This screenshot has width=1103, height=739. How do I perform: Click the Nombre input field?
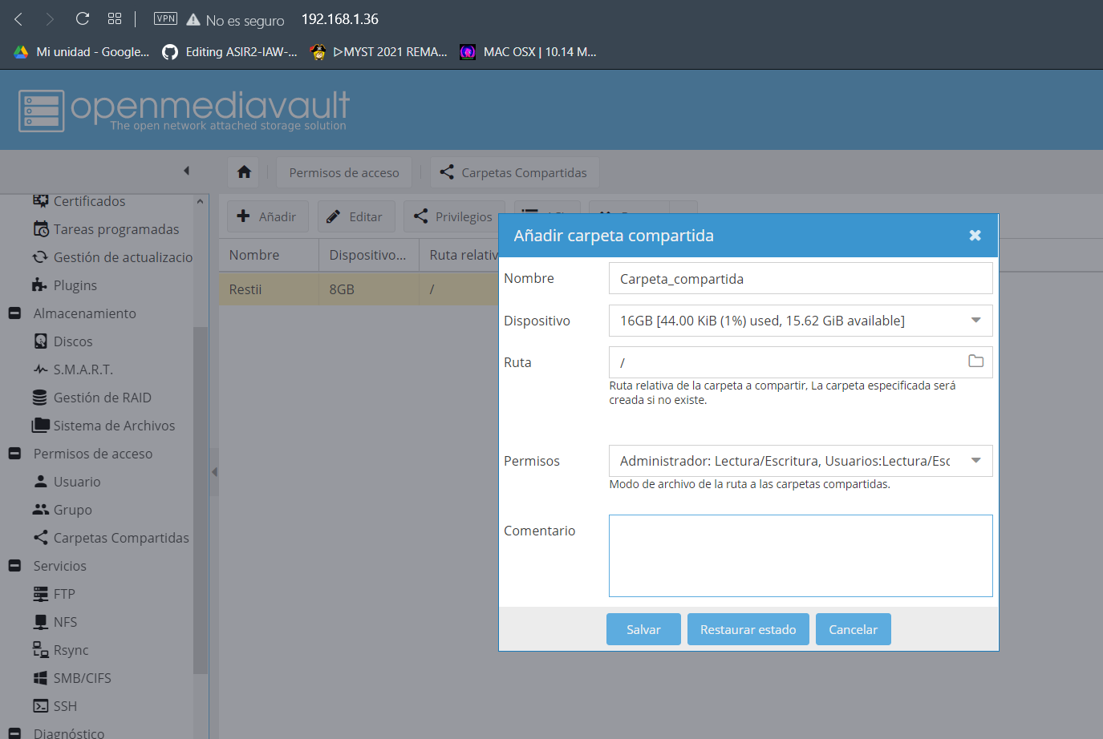[801, 278]
